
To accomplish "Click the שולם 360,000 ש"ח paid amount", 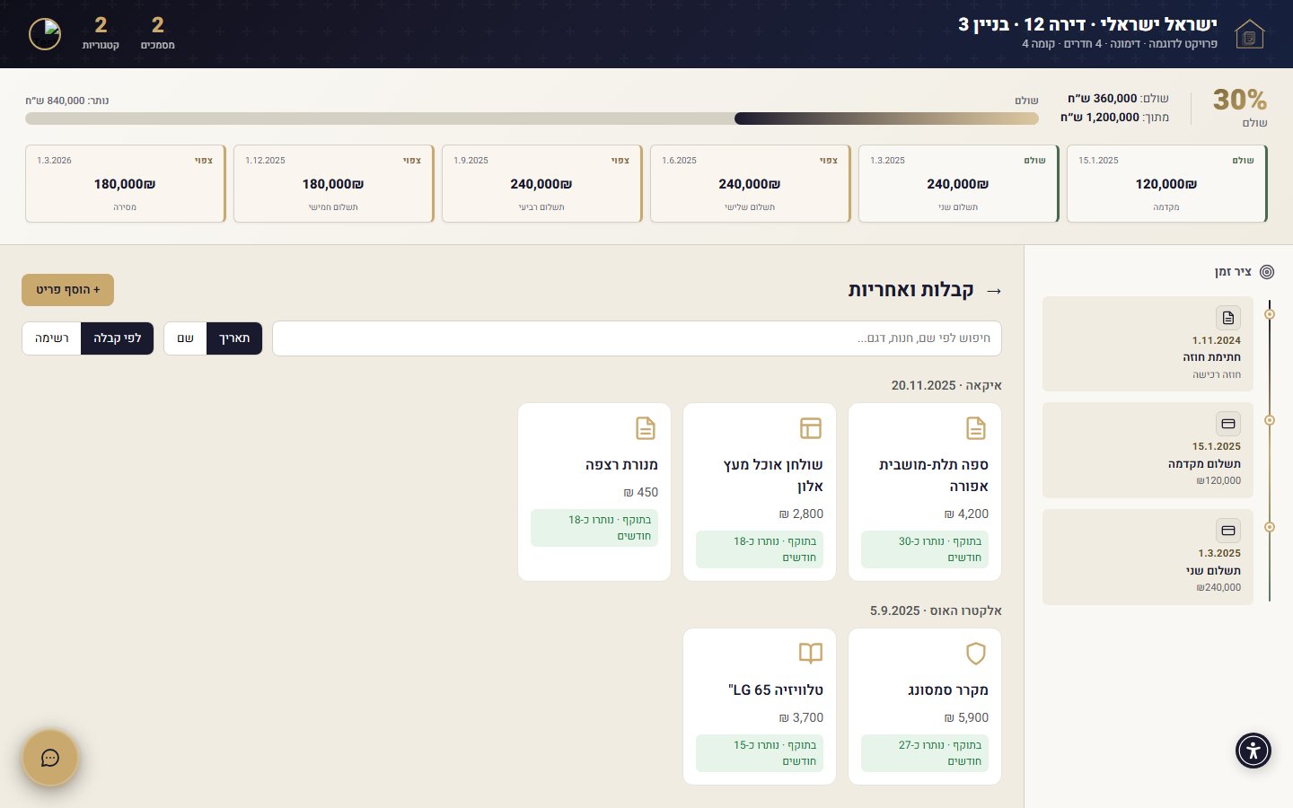I will pos(1118,99).
